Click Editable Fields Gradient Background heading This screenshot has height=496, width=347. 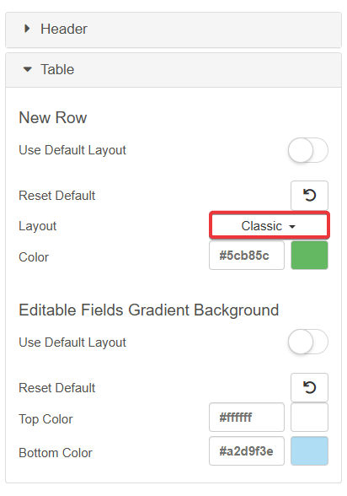point(149,310)
